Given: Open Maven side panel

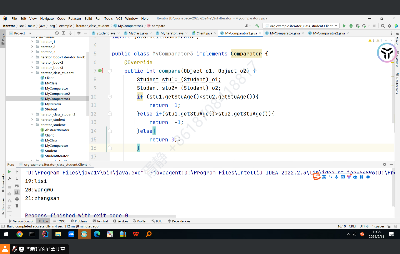Looking at the screenshot, I should 397,39.
